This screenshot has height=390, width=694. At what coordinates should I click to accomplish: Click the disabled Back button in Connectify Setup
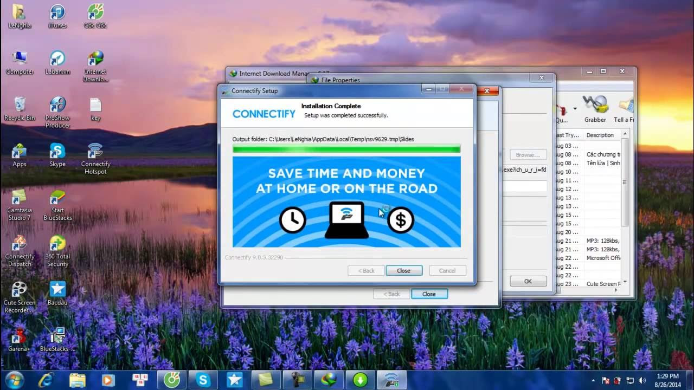(366, 270)
